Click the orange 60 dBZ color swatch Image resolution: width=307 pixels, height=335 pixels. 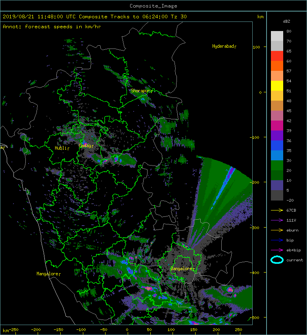277,66
